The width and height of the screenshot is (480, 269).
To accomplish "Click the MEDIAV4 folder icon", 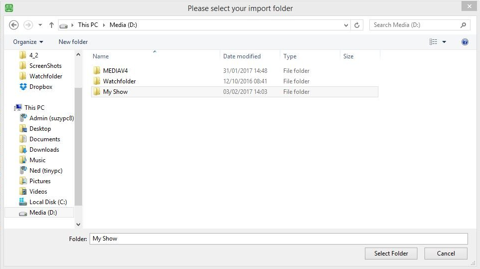I will 97,71.
